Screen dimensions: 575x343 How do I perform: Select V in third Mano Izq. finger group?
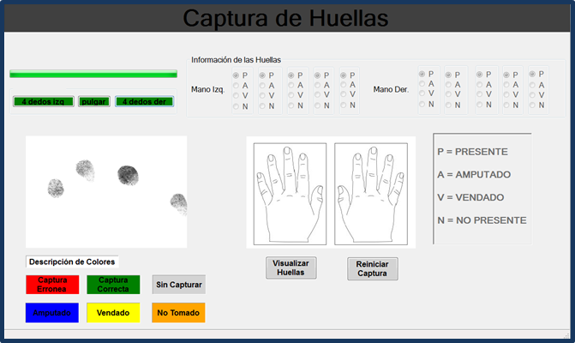click(x=290, y=95)
